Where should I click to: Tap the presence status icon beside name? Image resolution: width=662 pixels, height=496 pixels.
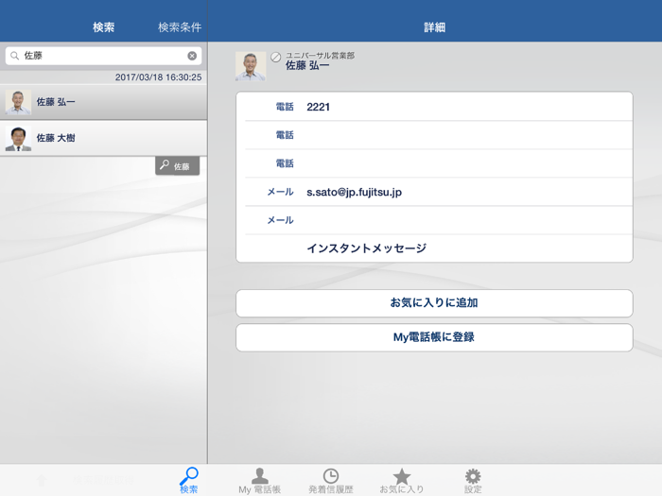point(276,57)
